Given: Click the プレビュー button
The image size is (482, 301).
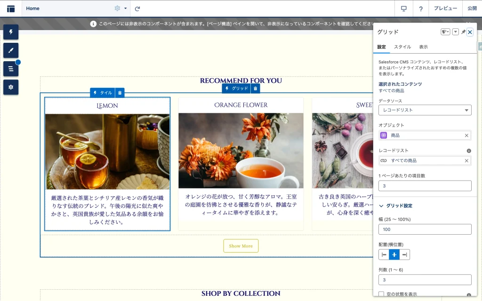Looking at the screenshot, I should [445, 8].
